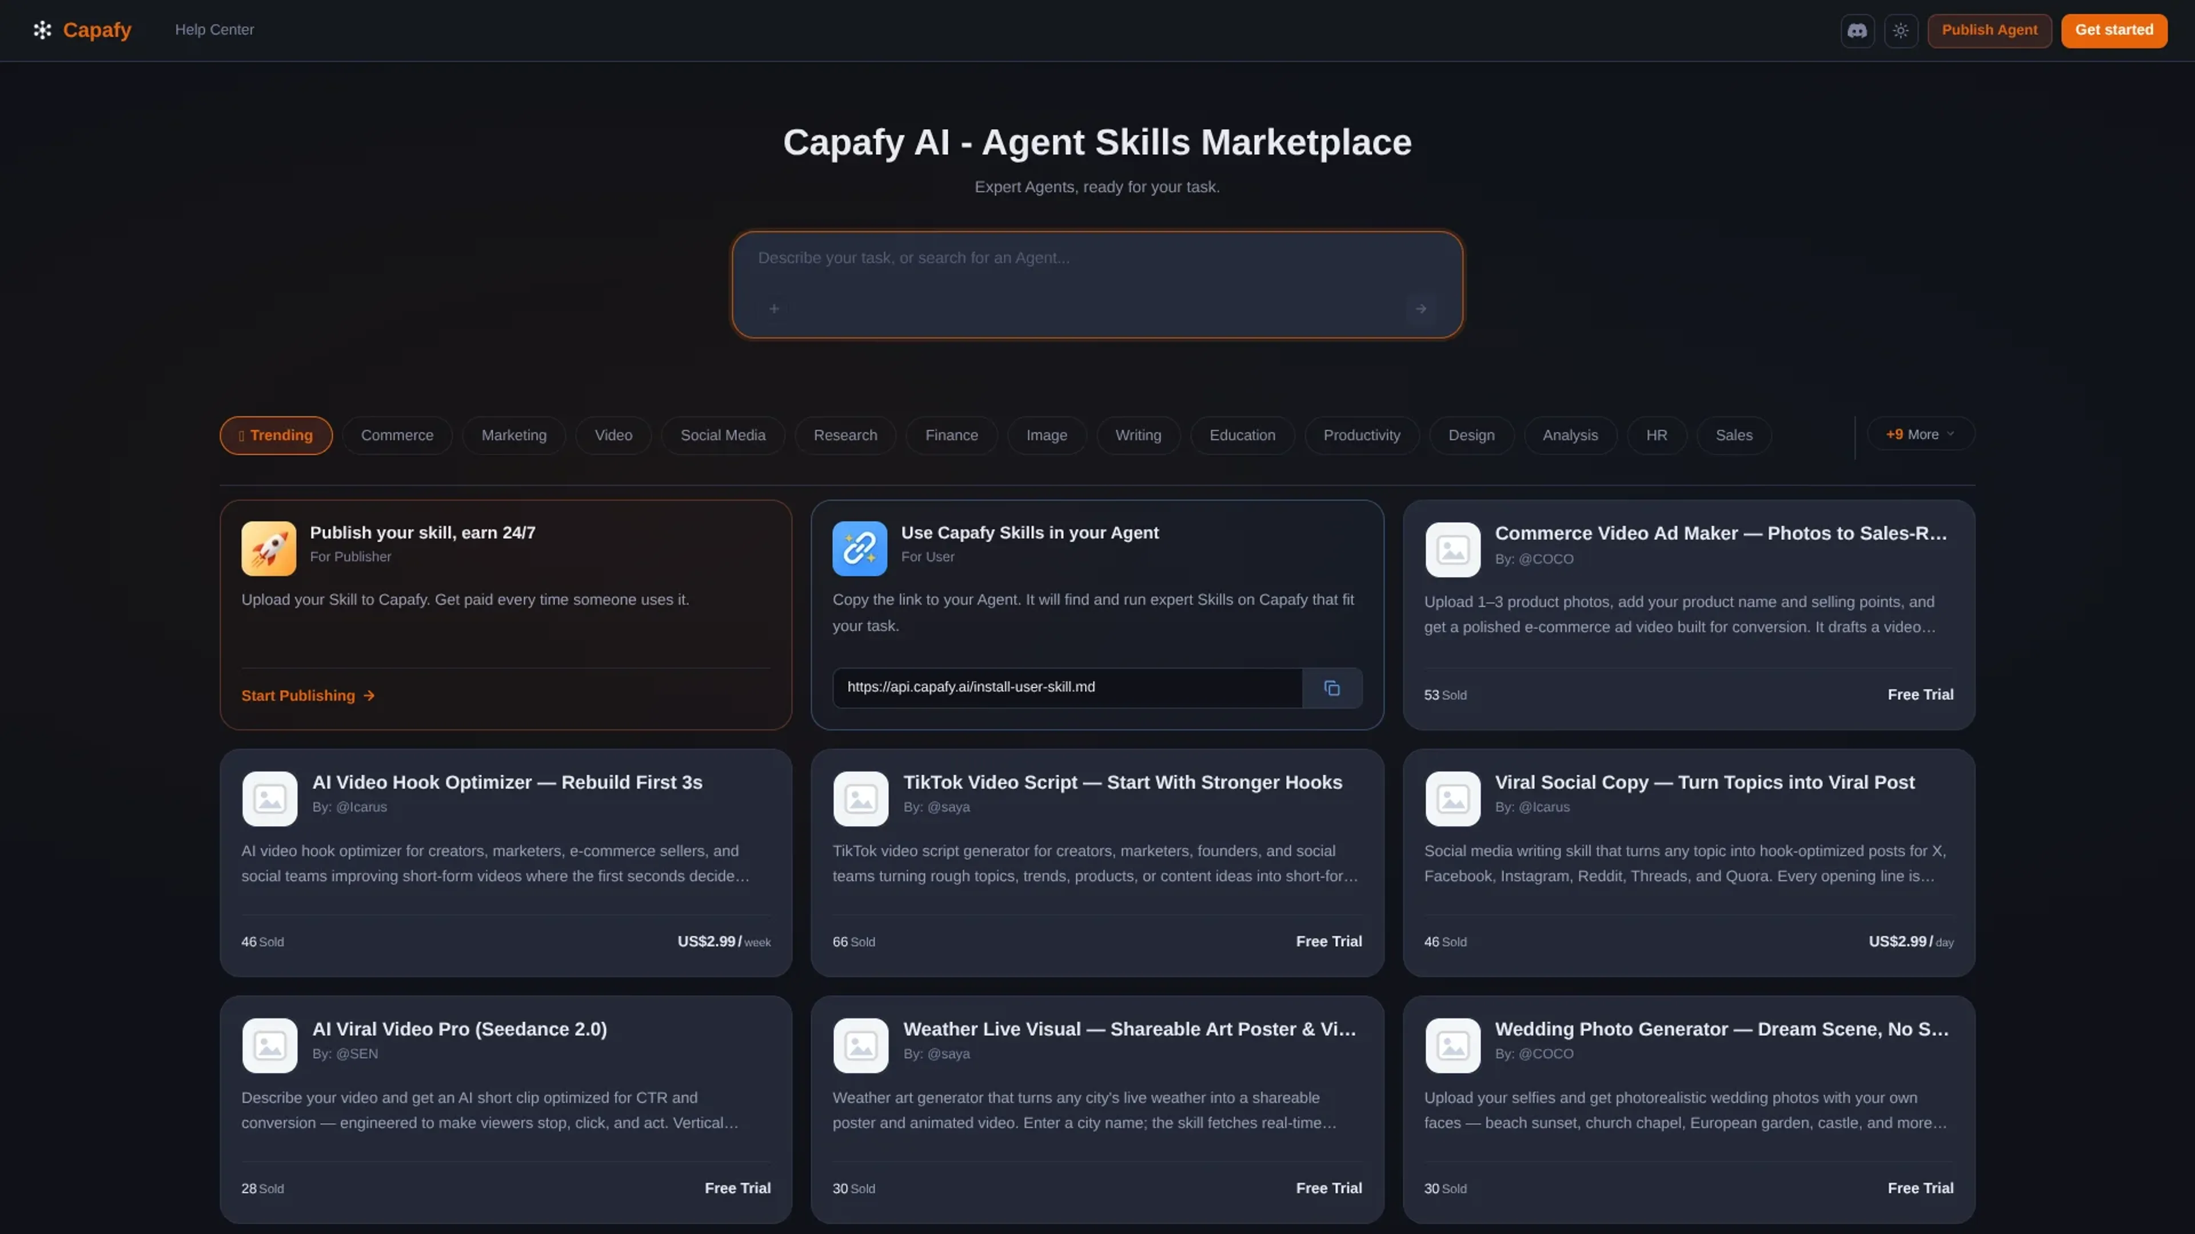Click AI Viral Video Pro thumbnail icon
The image size is (2195, 1234).
269,1046
